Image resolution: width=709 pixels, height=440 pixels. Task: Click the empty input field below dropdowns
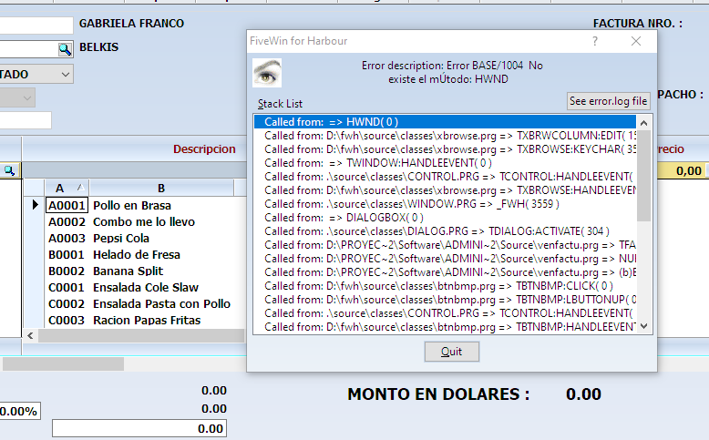[x=26, y=120]
